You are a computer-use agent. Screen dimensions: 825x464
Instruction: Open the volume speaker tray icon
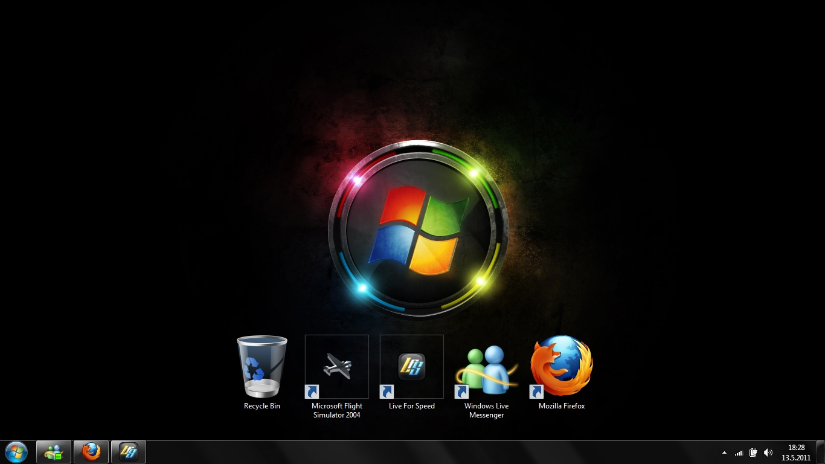[768, 453]
